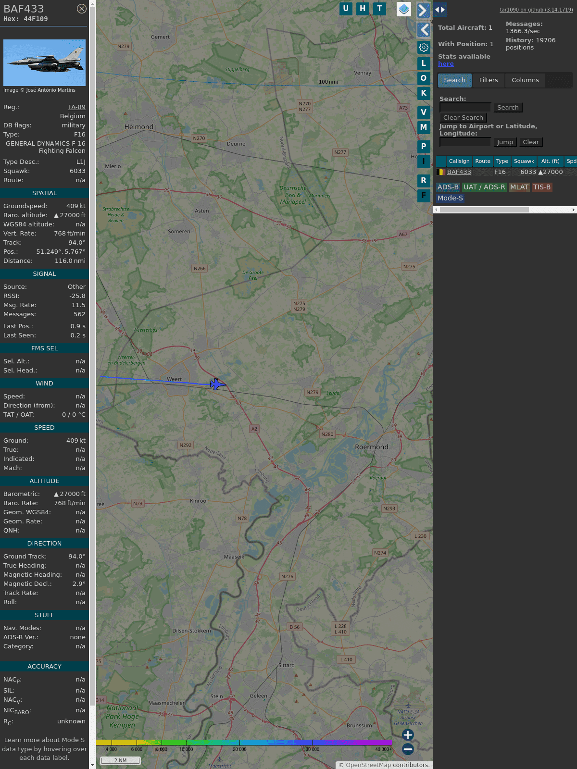Screen dimensions: 577x769
Task: Toggle the P map button
Action: [424, 146]
